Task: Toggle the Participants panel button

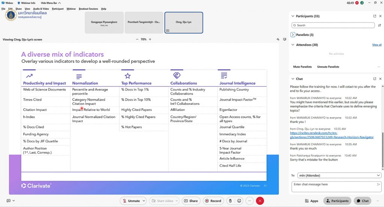Action: (337, 201)
